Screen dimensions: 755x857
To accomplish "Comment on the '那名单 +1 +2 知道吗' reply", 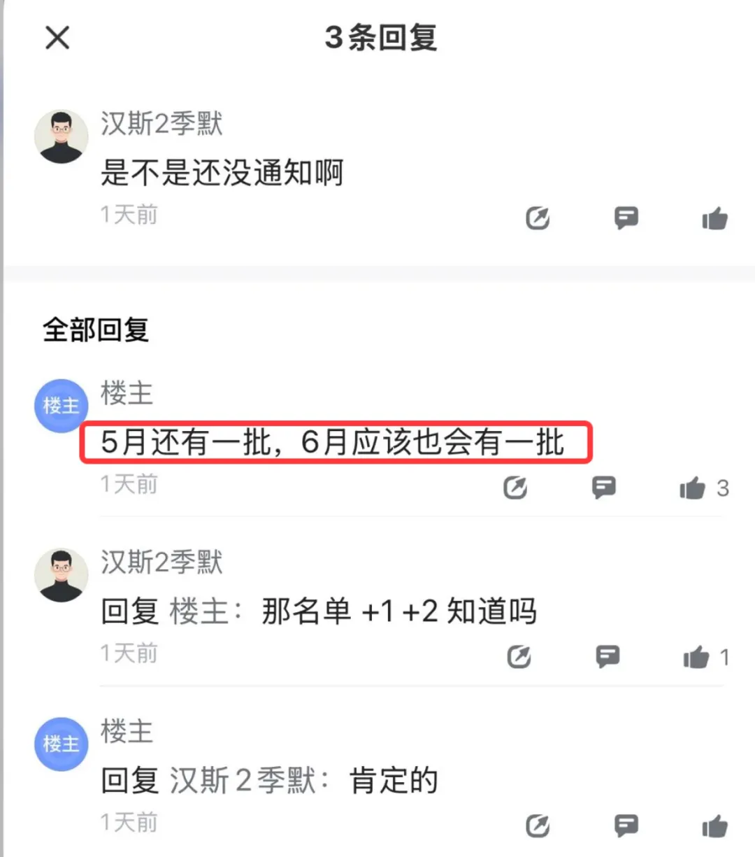I will click(x=607, y=656).
